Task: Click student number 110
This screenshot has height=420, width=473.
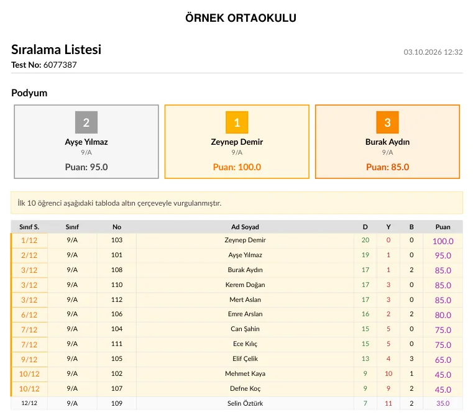Action: coord(117,285)
